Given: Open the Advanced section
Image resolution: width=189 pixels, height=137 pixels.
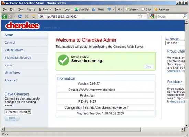Looking at the screenshot, I should [x=25, y=80].
